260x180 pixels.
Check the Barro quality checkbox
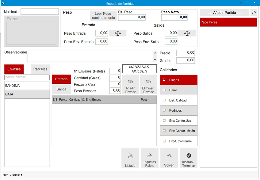click(x=164, y=90)
